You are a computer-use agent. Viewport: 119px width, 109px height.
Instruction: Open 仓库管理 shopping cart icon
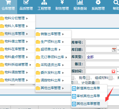coord(8,2)
